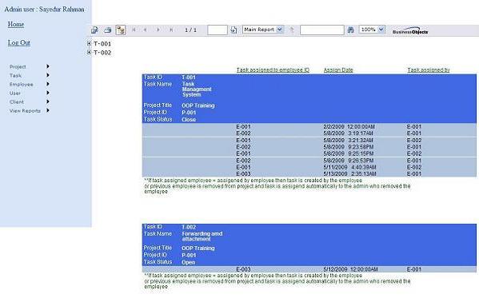Screen dimensions: 479x306
Task: Open the Task menu
Action: click(15, 75)
